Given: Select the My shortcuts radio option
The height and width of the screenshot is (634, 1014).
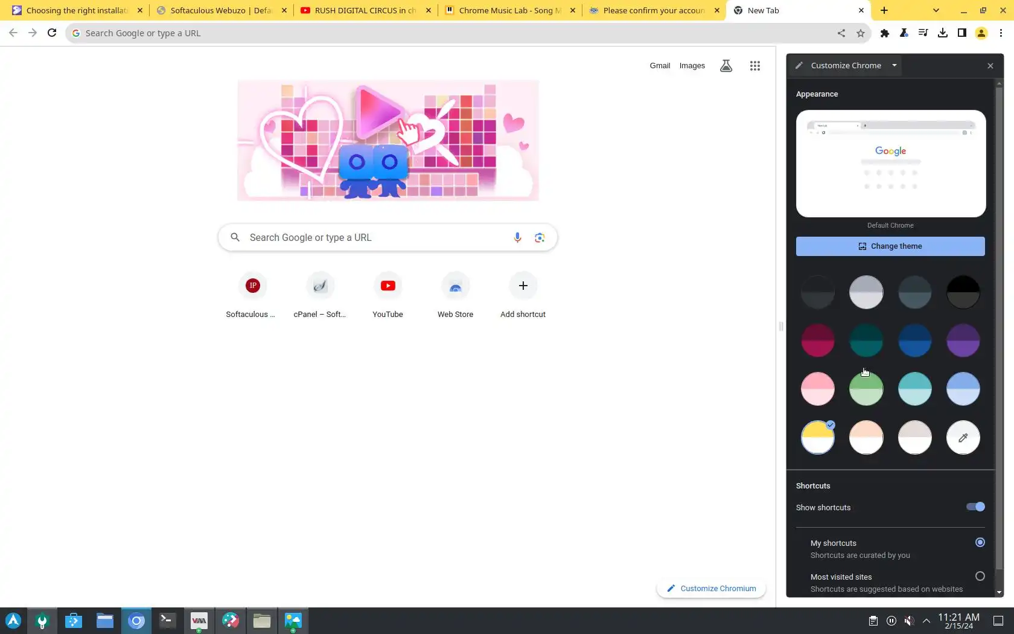Looking at the screenshot, I should click(x=980, y=542).
